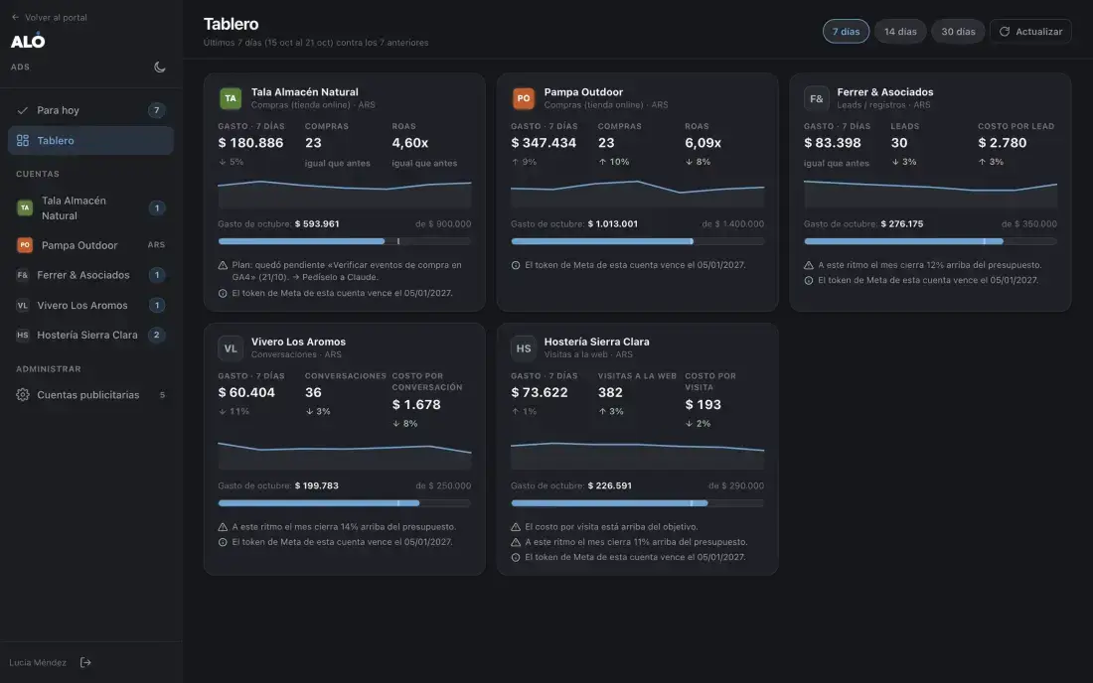Image resolution: width=1093 pixels, height=683 pixels.
Task: Open Cuentas publicitarias settings
Action: [x=90, y=395]
